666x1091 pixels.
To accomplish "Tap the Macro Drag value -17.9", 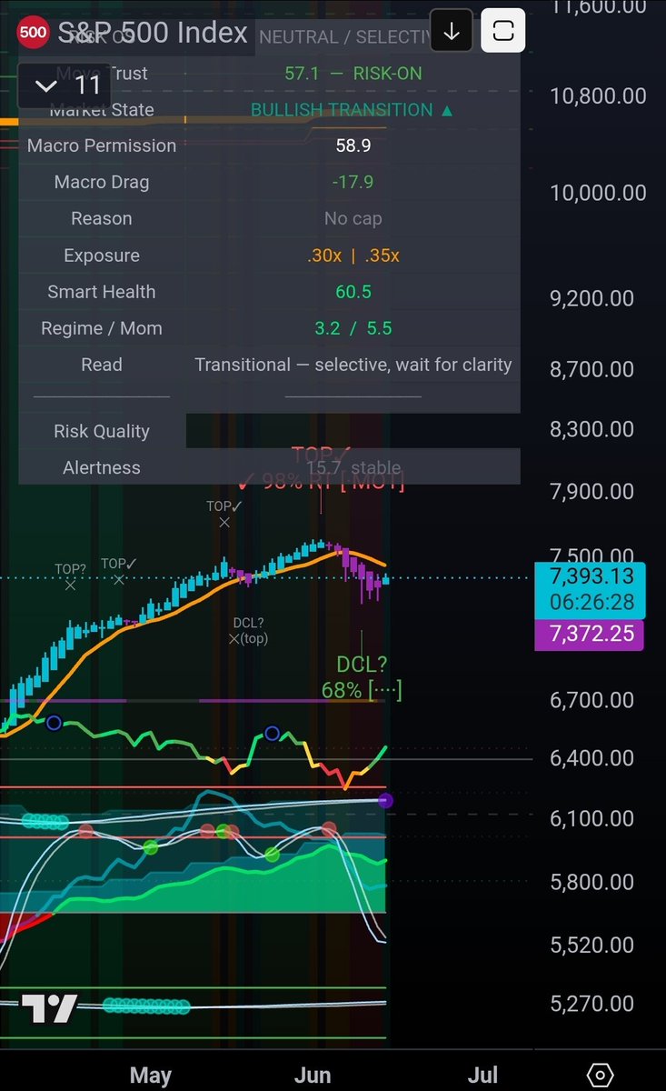I will [353, 182].
